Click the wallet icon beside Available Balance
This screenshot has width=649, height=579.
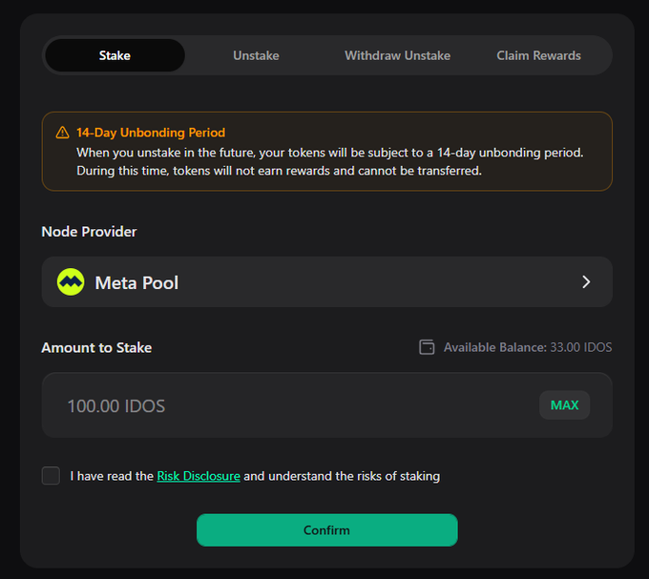[428, 347]
